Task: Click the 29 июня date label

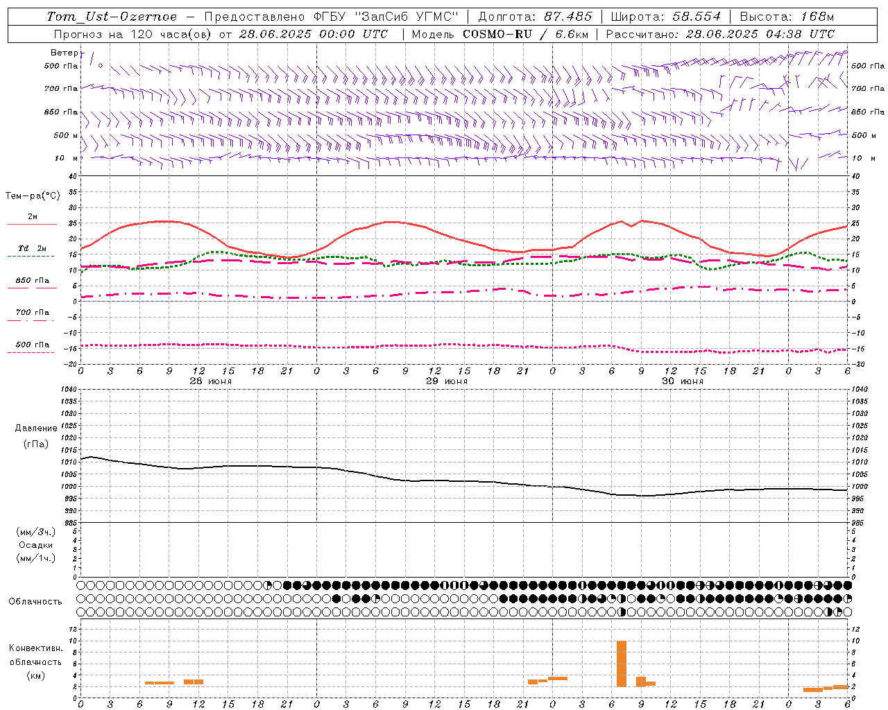Action: tap(446, 381)
